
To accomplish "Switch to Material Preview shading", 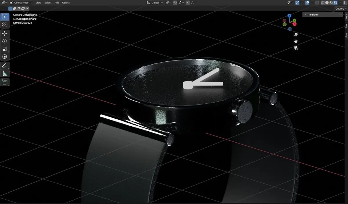I will tap(331, 3).
